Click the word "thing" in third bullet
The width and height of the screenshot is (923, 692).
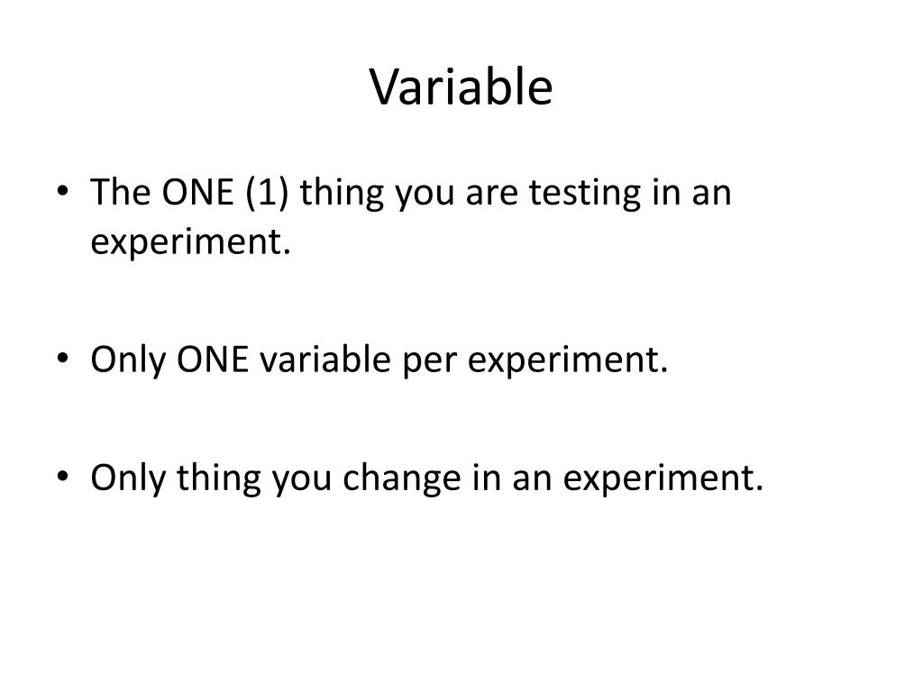218,479
